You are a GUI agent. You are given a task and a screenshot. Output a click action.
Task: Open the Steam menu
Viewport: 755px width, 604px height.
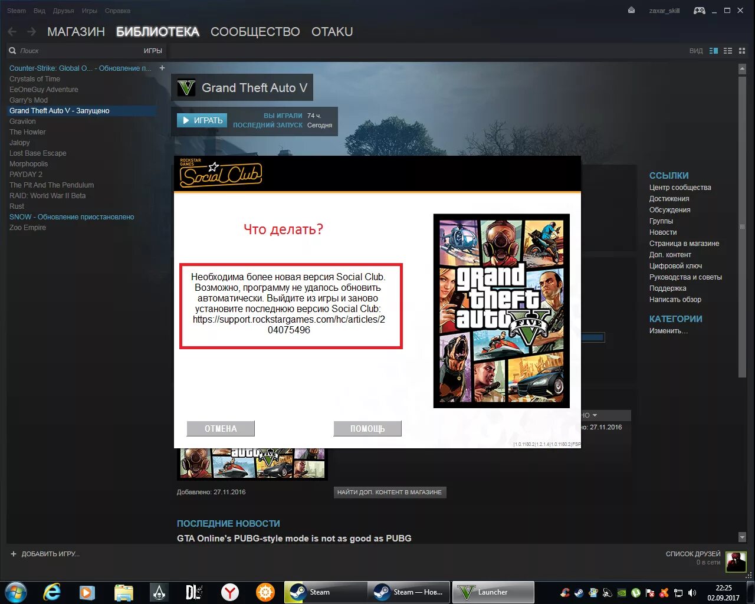[17, 11]
